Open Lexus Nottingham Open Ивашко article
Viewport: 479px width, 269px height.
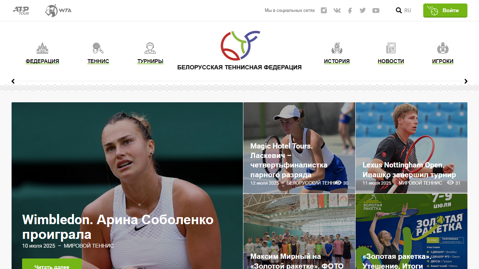[409, 170]
